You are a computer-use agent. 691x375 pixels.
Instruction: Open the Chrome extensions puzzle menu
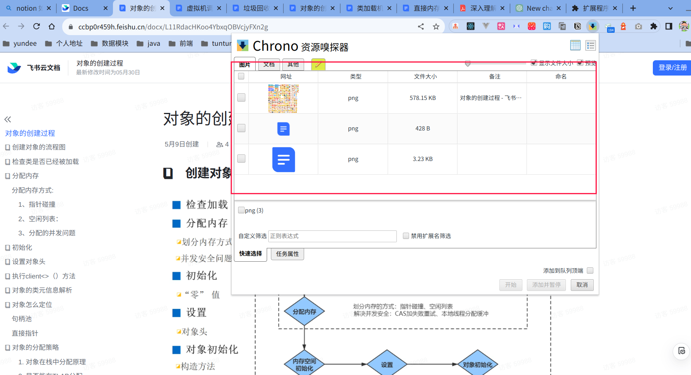point(654,26)
